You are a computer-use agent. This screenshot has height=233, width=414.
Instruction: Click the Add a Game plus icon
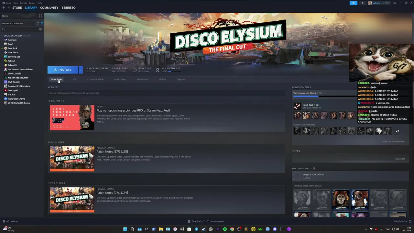click(x=4, y=221)
